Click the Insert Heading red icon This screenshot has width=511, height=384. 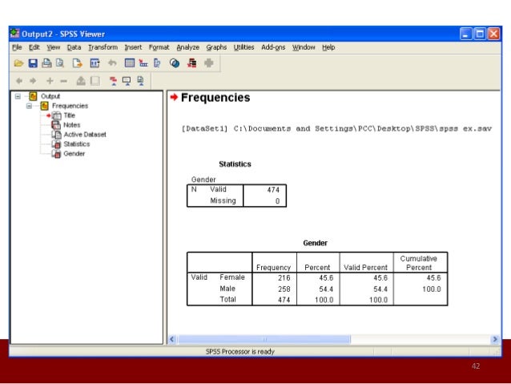click(x=113, y=81)
